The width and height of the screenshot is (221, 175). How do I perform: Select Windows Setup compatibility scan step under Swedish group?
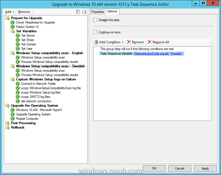pos(43,71)
